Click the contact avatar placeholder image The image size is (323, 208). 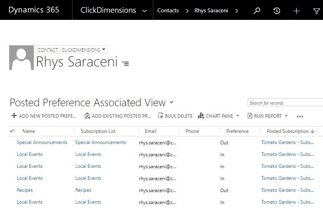point(22,58)
